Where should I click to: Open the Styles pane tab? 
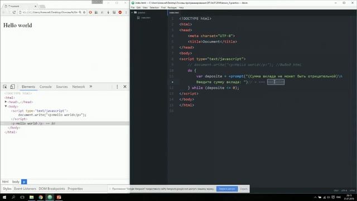(7, 189)
